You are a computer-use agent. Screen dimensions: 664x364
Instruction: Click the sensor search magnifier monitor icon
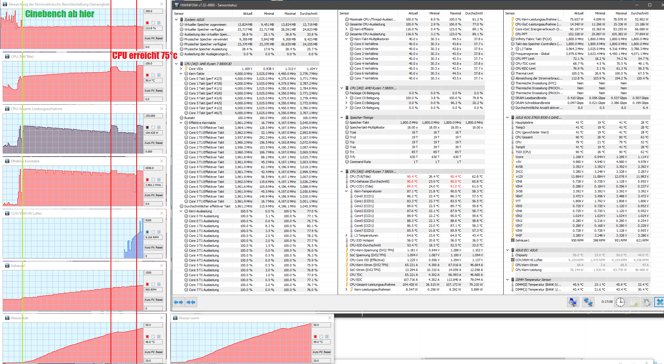tap(573, 302)
